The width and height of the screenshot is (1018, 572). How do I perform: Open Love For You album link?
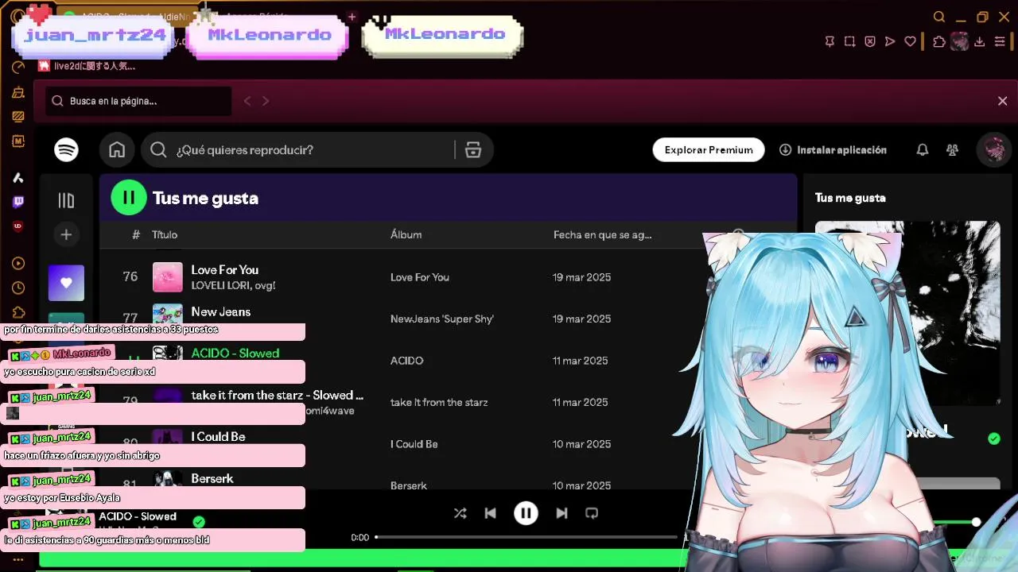coord(420,277)
